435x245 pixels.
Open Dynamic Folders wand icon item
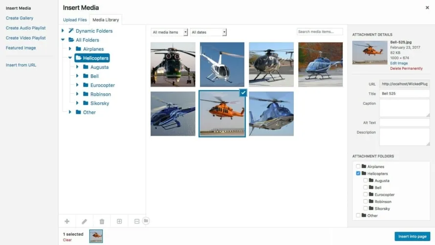click(x=71, y=31)
